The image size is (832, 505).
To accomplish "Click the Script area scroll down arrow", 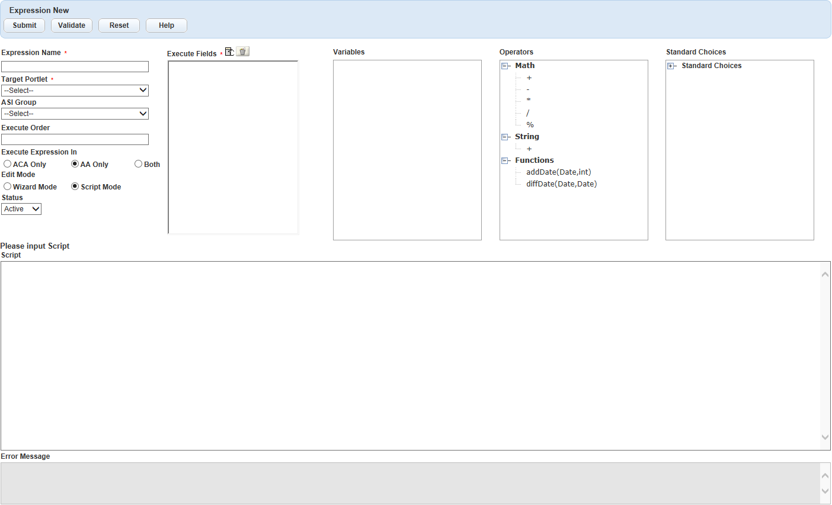I will pos(825,438).
